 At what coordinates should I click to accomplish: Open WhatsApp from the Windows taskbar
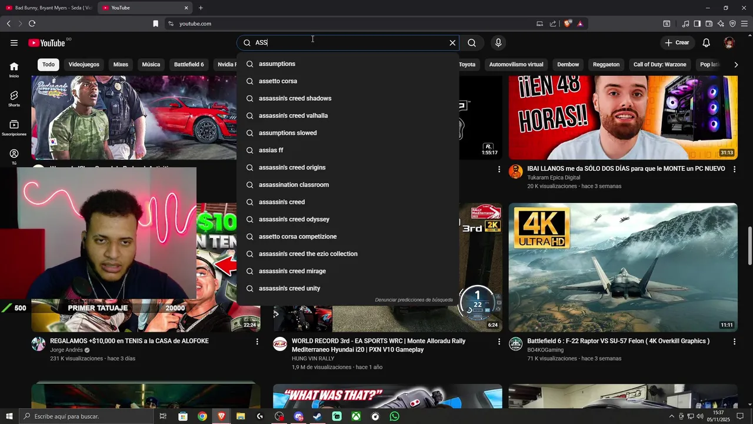(x=395, y=416)
